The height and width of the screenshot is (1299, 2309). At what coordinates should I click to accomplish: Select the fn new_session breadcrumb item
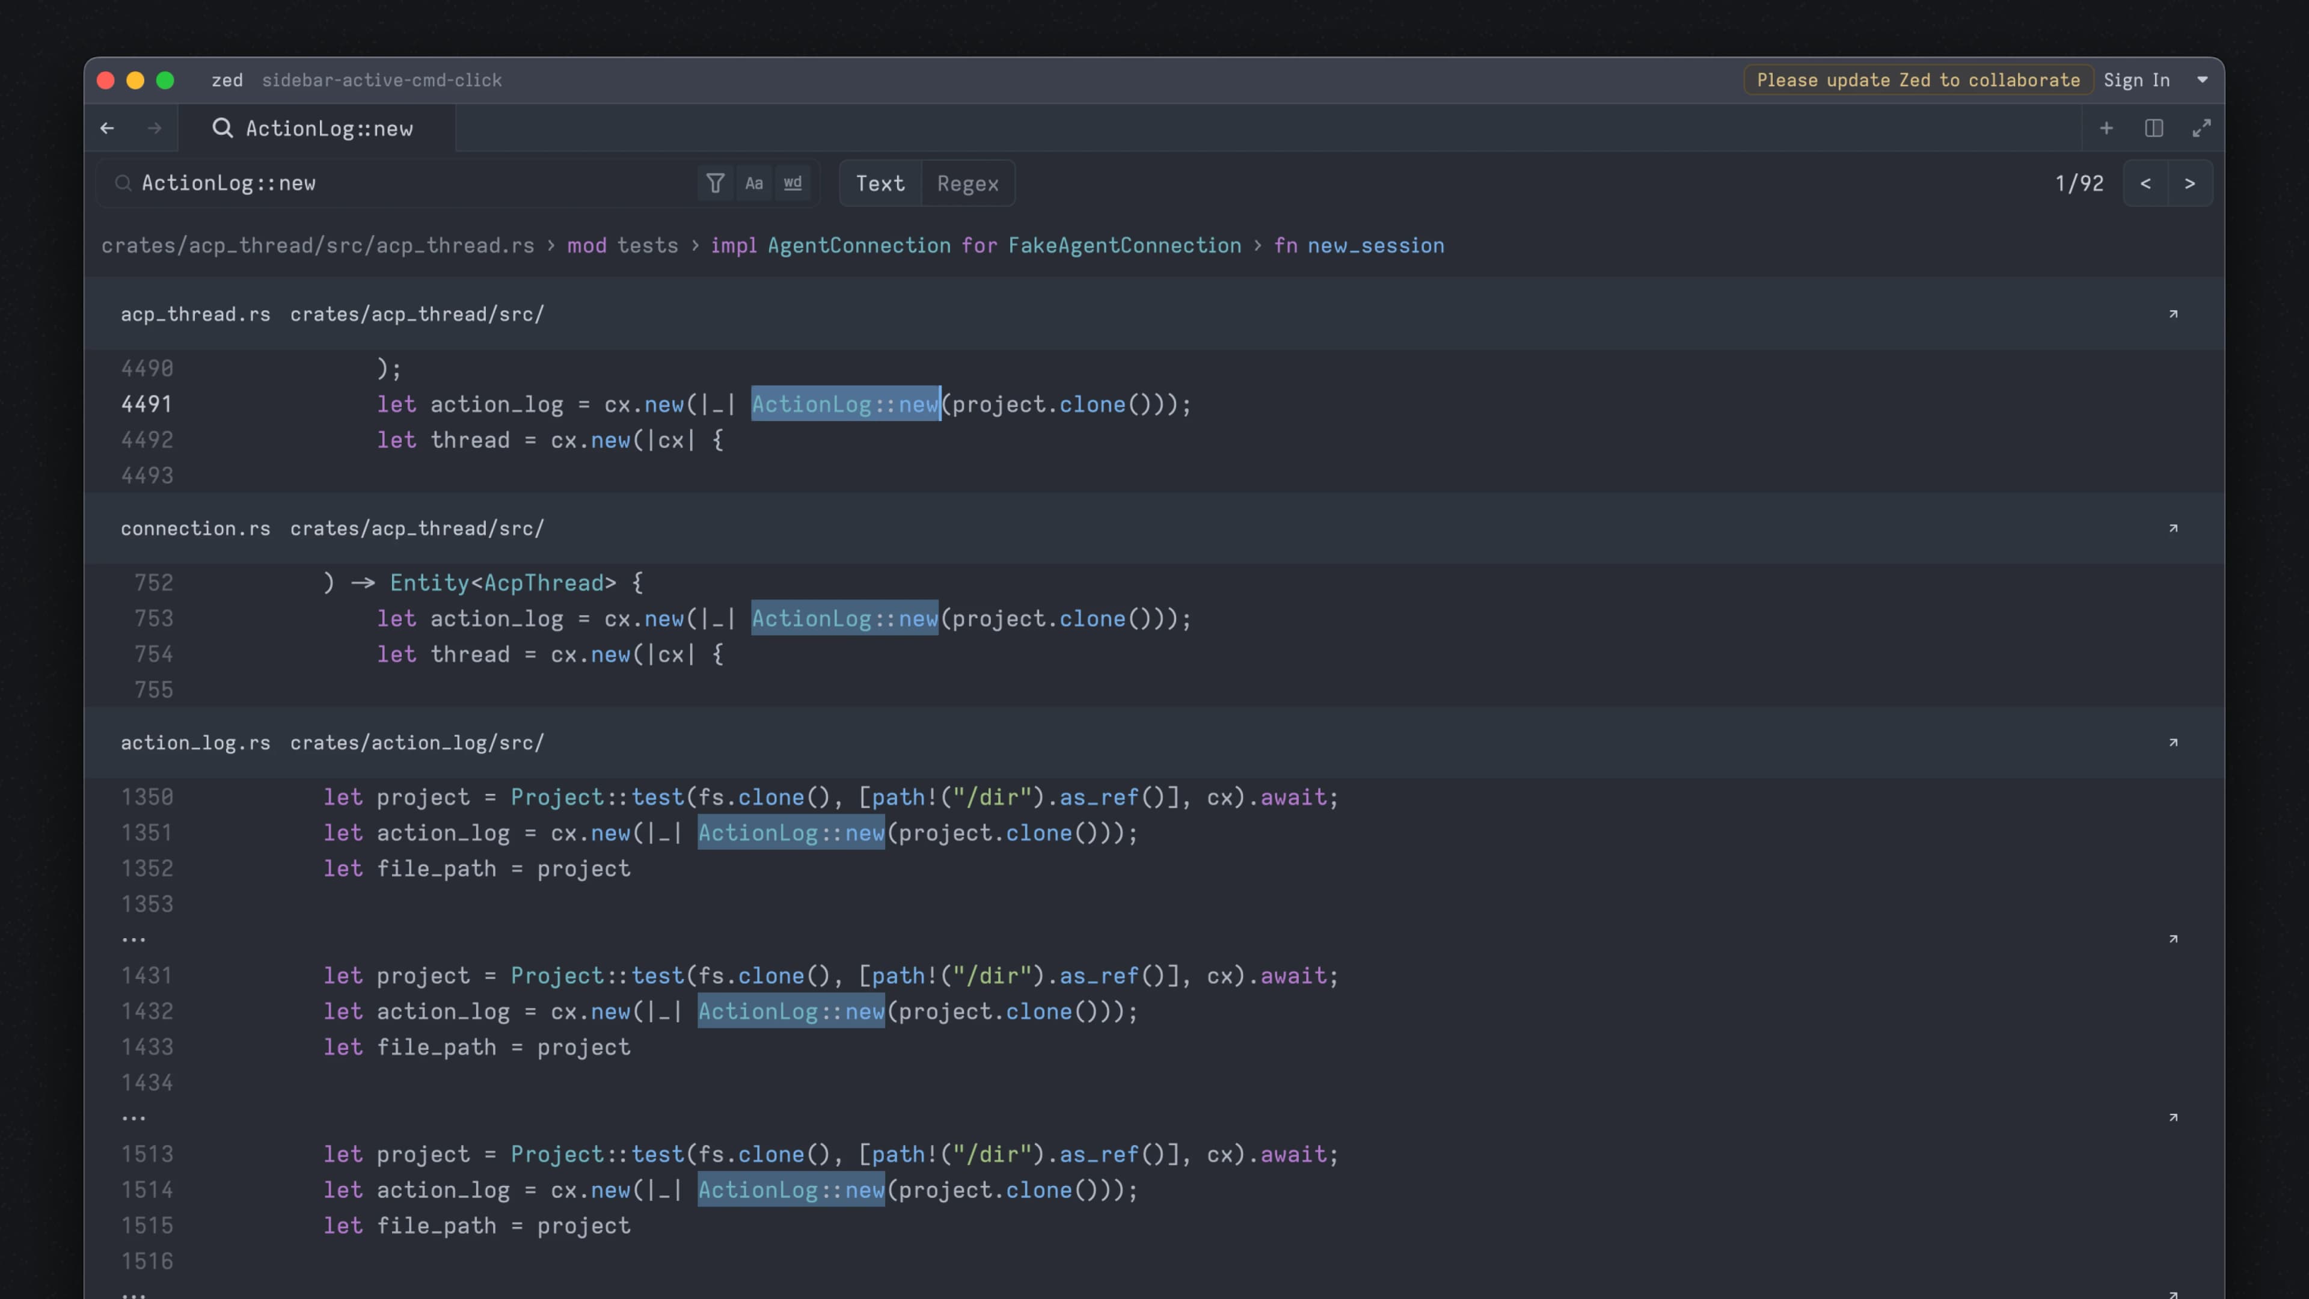tap(1360, 245)
